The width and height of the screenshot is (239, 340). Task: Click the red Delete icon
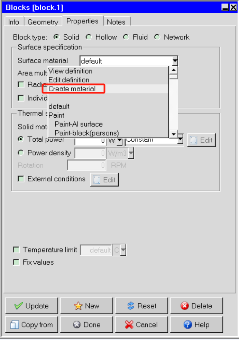tap(185, 306)
